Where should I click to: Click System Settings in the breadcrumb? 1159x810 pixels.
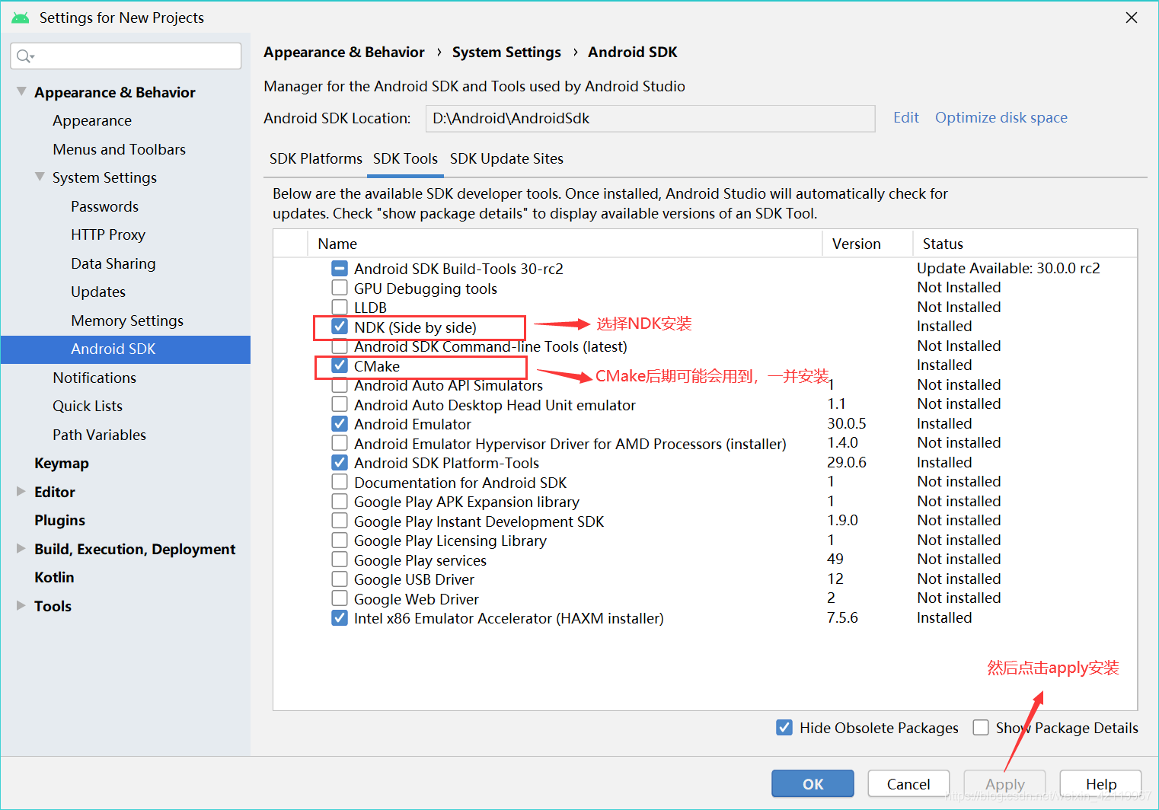506,52
